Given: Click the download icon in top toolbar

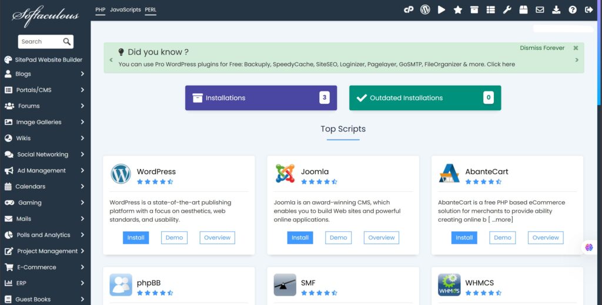Looking at the screenshot, I should tap(556, 10).
